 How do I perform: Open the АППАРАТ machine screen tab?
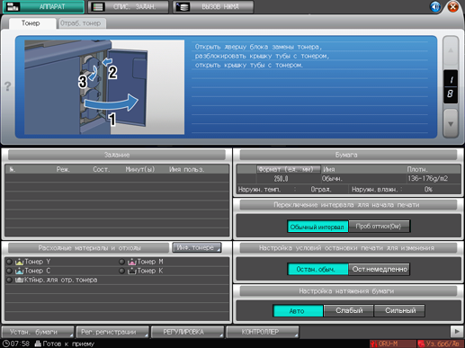click(43, 6)
